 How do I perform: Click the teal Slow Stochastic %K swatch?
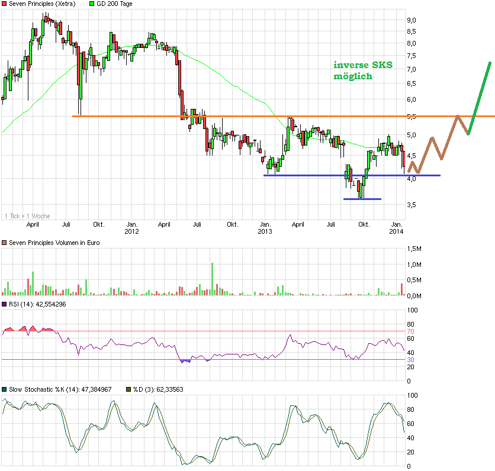click(4, 389)
